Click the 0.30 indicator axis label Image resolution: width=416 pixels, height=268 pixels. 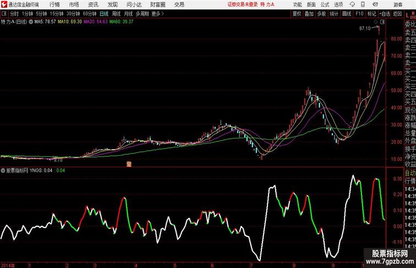coord(397,179)
